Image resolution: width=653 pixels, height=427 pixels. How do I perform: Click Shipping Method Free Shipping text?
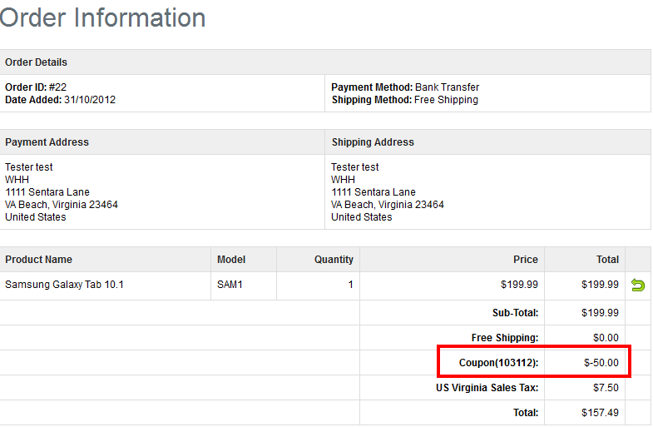coord(404,100)
